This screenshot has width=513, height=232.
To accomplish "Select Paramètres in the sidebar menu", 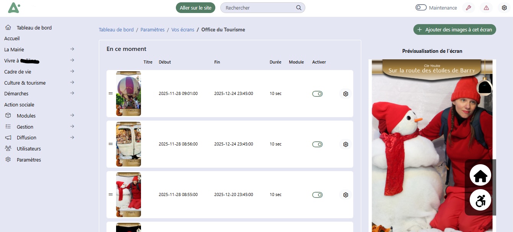I will click(x=29, y=160).
